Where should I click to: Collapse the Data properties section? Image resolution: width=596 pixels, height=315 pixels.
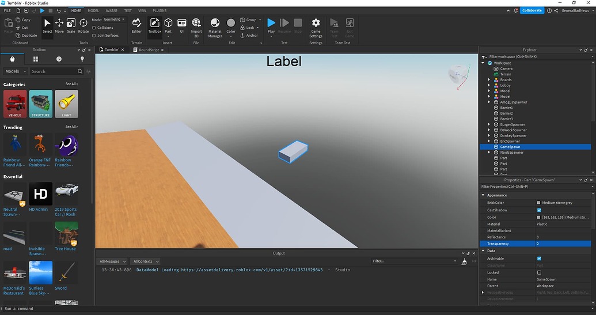pyautogui.click(x=483, y=251)
